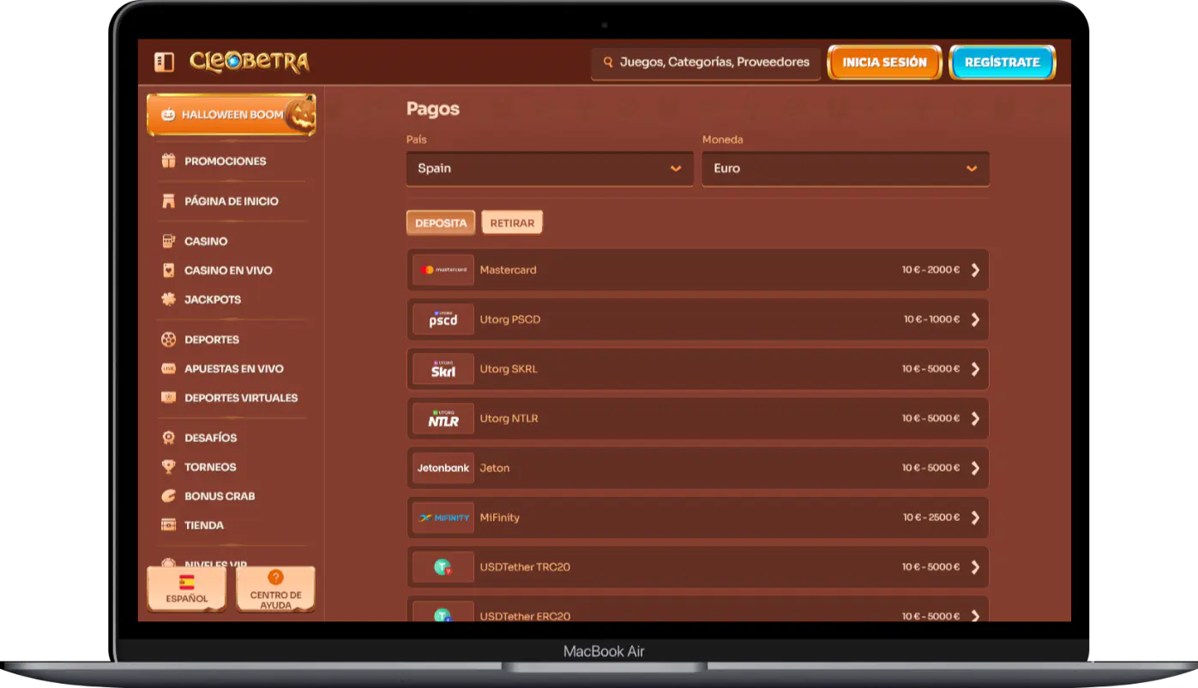
Task: Expand the Utorg SKRL payment row arrow
Action: pos(975,369)
